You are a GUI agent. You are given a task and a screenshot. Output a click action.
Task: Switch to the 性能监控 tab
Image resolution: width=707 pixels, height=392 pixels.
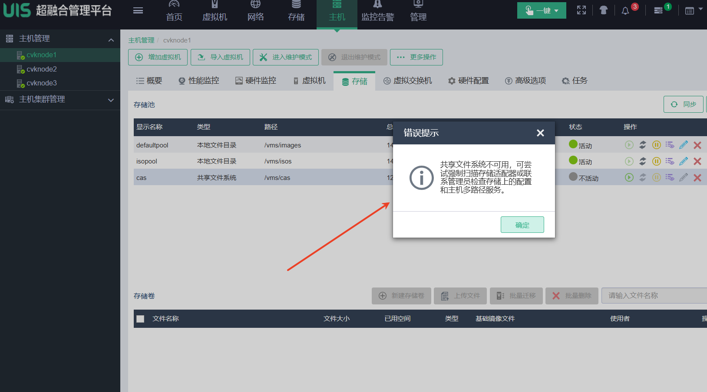click(199, 81)
